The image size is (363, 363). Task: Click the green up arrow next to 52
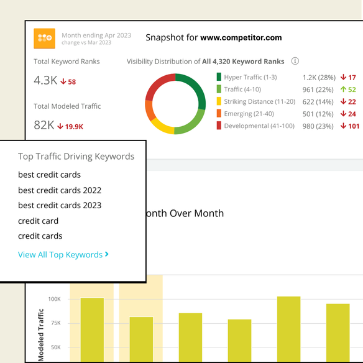click(343, 90)
